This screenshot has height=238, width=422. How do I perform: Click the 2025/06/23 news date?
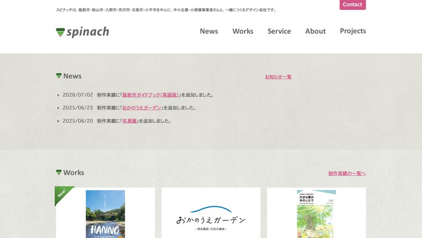[78, 108]
